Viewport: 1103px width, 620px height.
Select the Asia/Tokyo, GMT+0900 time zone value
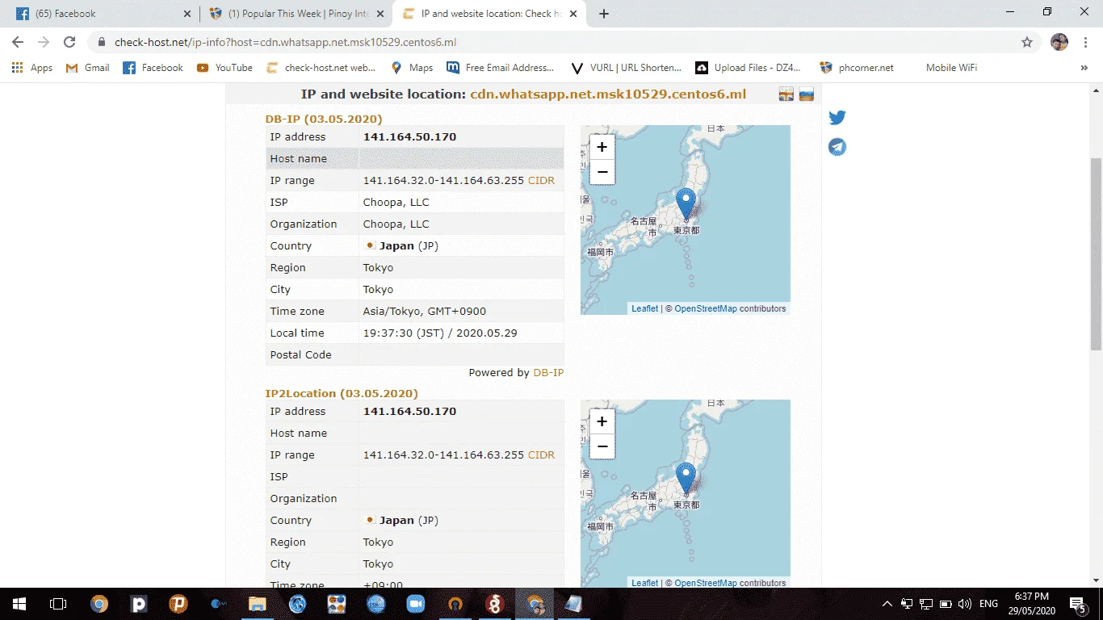point(424,312)
